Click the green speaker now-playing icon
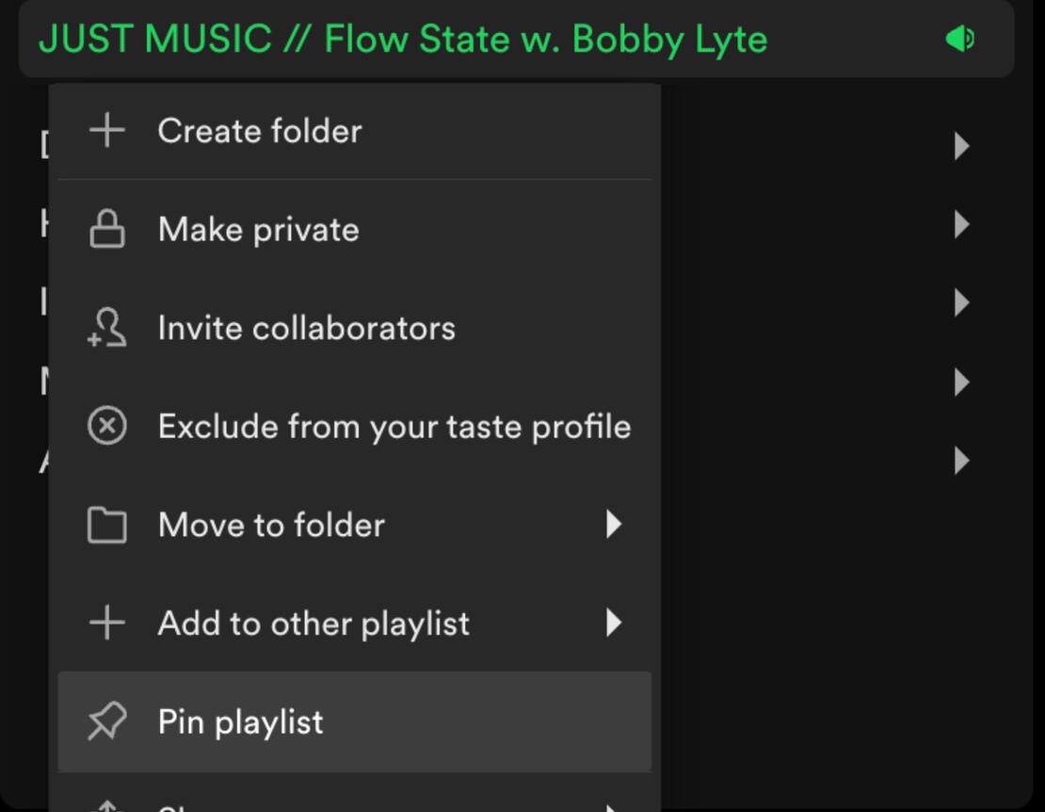Viewport: 1045px width, 812px height. click(x=959, y=40)
